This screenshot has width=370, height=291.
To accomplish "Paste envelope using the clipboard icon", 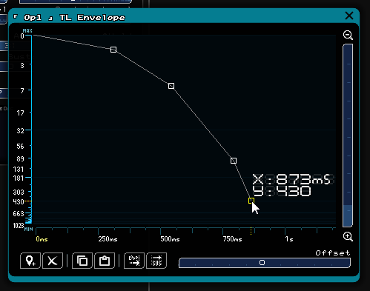I will pyautogui.click(x=105, y=261).
